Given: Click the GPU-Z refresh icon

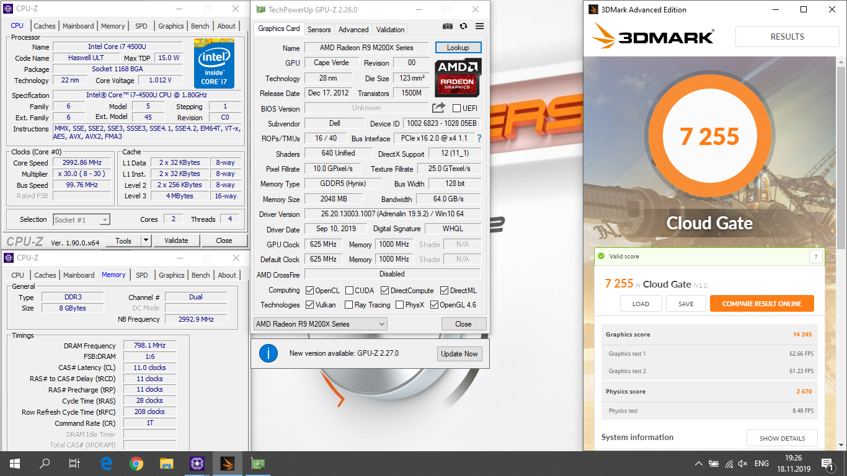Looking at the screenshot, I should point(463,26).
